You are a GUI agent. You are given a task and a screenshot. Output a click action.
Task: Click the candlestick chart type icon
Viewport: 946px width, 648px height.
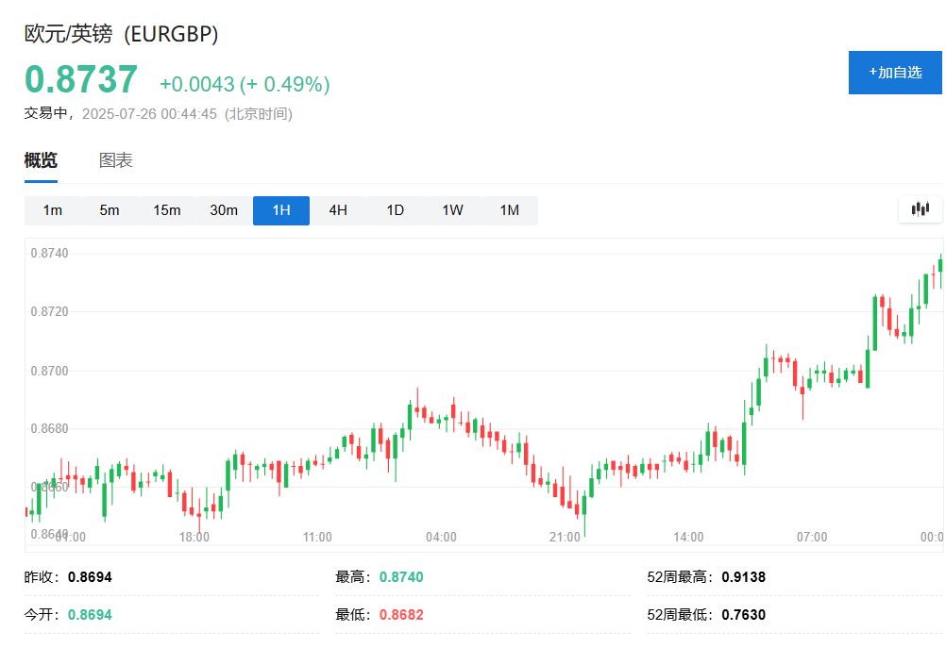click(921, 209)
